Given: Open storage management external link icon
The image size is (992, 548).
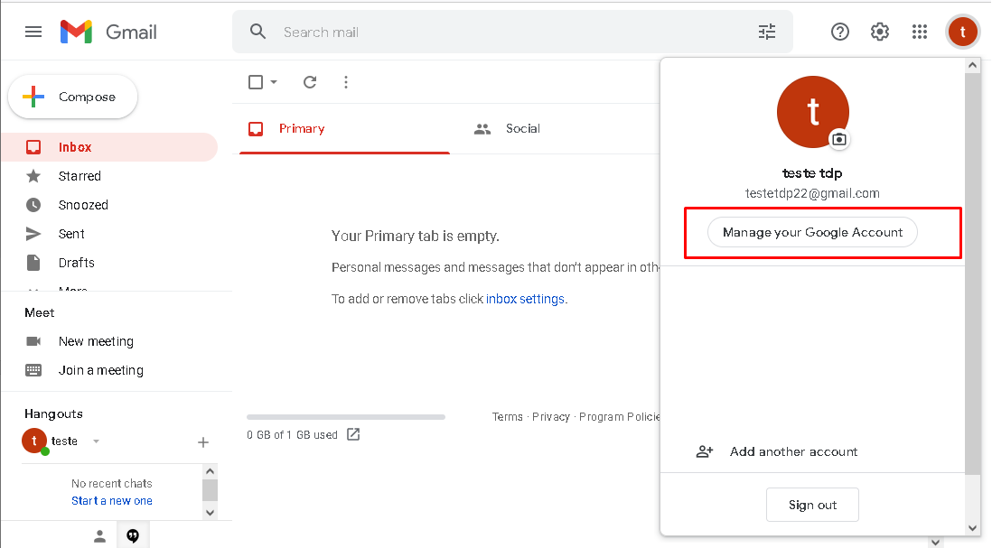Looking at the screenshot, I should coord(353,434).
